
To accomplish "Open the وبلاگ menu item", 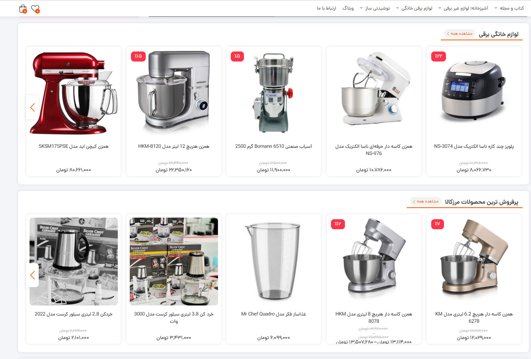I will click(348, 8).
